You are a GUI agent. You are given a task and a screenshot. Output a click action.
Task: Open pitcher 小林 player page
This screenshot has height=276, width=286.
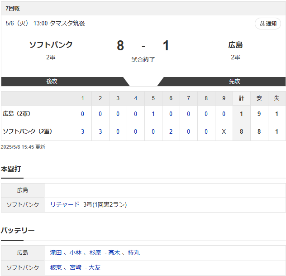click(x=76, y=252)
